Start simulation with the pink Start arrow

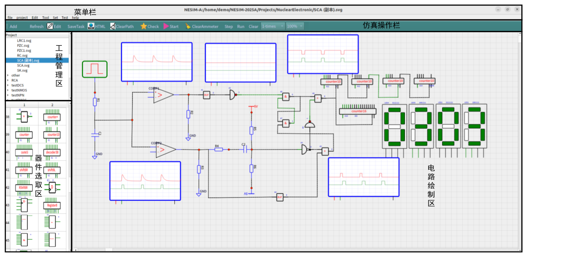pyautogui.click(x=166, y=26)
